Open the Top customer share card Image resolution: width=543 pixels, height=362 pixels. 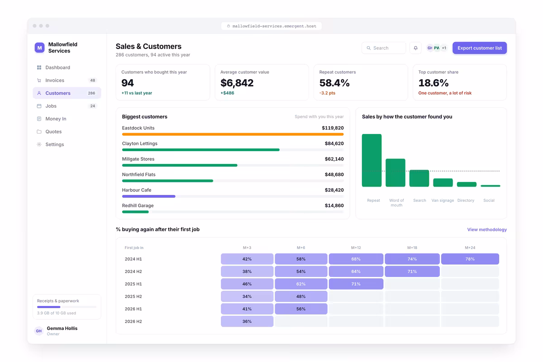click(x=460, y=82)
